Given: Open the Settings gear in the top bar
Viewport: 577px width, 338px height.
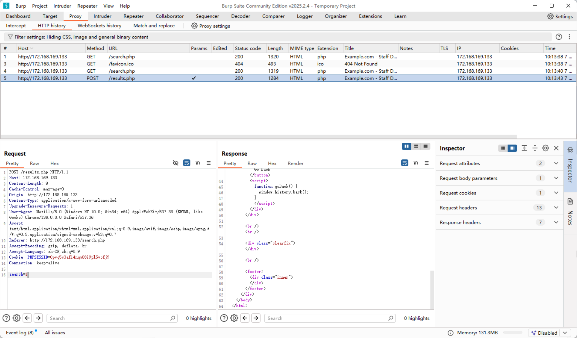Looking at the screenshot, I should coord(560,16).
